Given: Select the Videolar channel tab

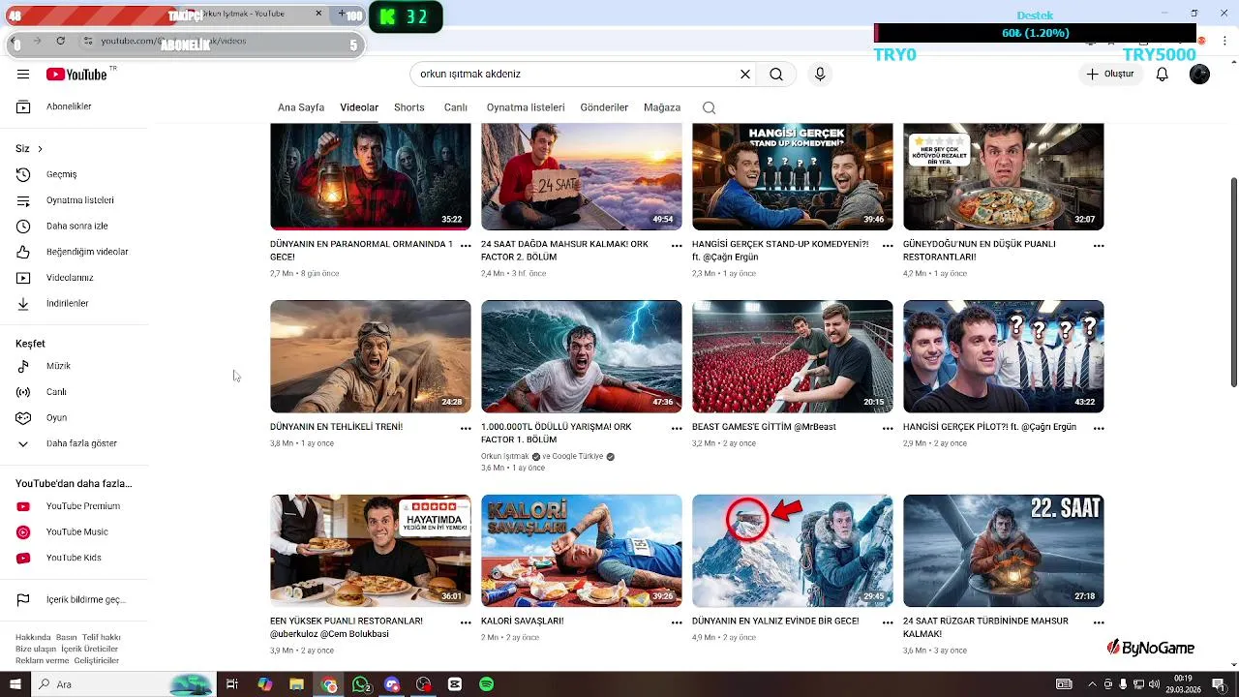Looking at the screenshot, I should click(x=359, y=107).
